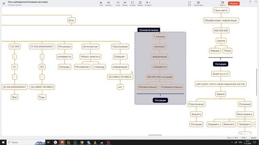
Task: Switch to Outliner view in status bar
Action: click(254, 138)
